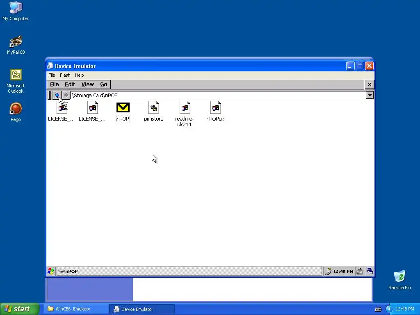Open the Flash menu
The image size is (420, 315).
[65, 75]
